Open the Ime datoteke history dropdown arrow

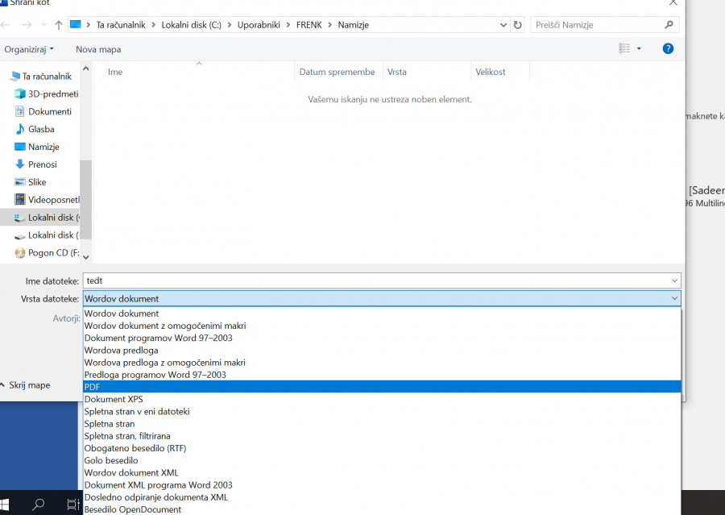click(x=674, y=280)
